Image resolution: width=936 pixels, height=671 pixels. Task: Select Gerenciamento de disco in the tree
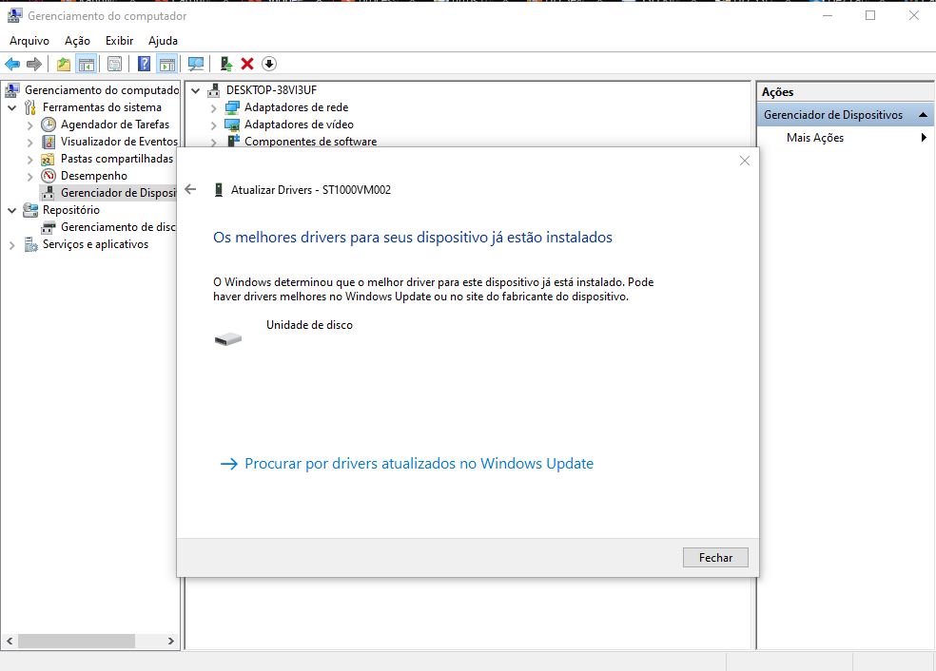coord(118,227)
